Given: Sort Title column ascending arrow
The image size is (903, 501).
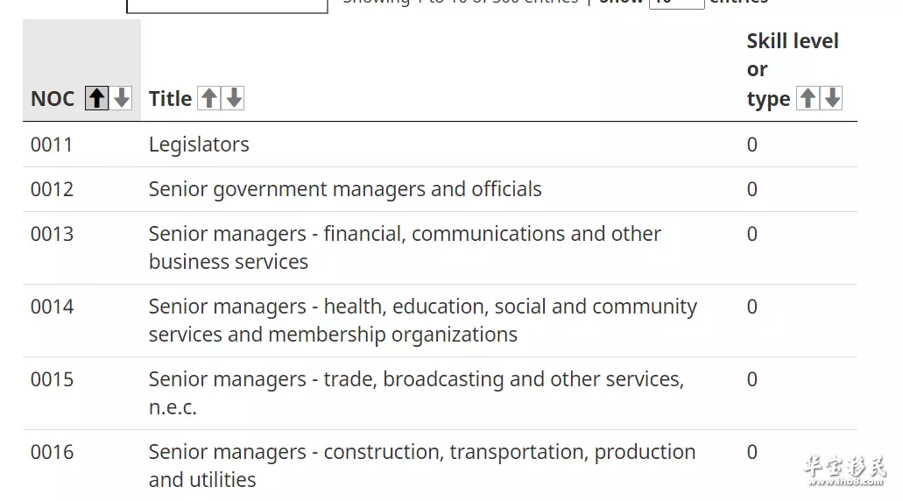Looking at the screenshot, I should [x=209, y=98].
